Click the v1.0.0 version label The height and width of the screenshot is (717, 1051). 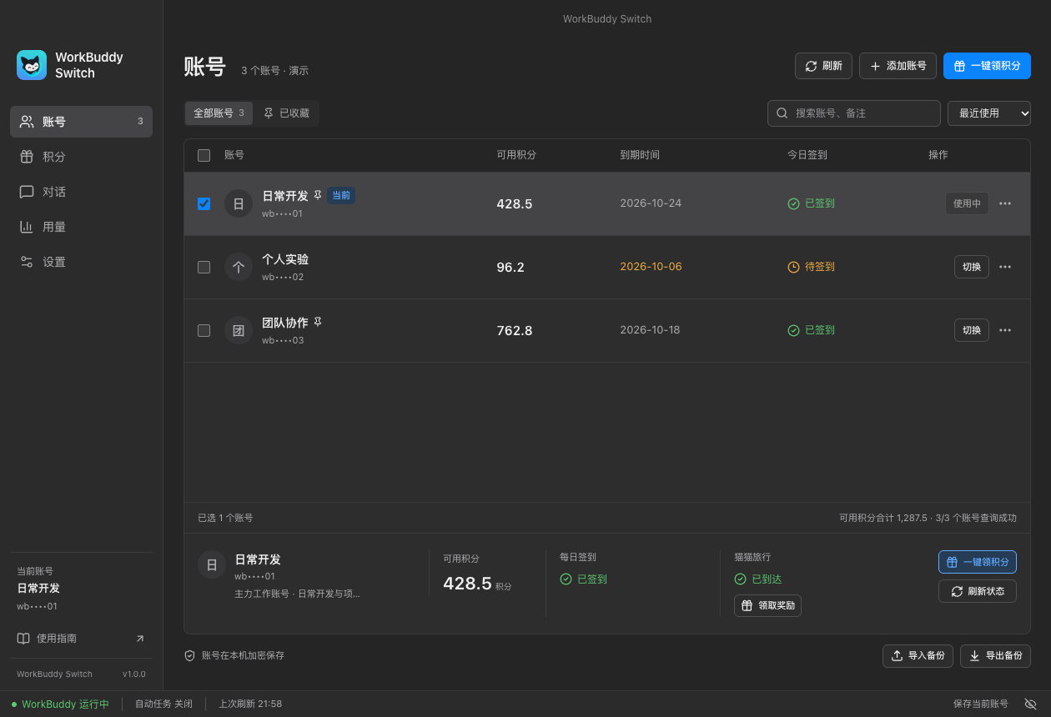(x=133, y=674)
